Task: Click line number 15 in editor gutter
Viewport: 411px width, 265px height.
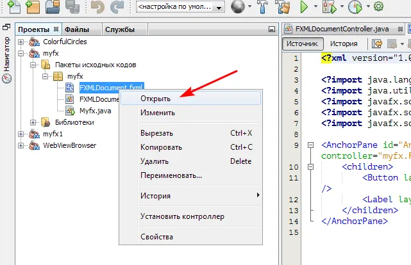Action: [x=294, y=232]
